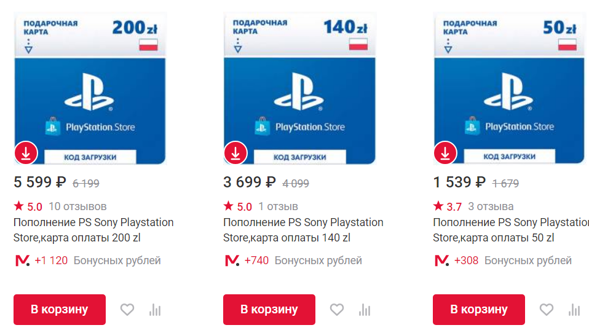Click the red download badge on the 140 zl card

[x=235, y=154]
